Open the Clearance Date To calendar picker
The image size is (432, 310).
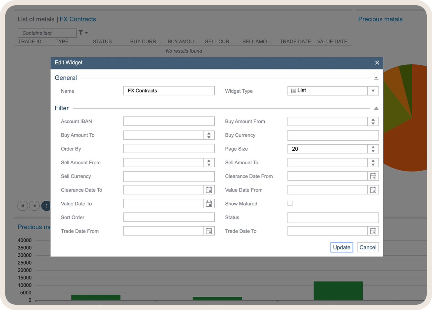tap(209, 190)
